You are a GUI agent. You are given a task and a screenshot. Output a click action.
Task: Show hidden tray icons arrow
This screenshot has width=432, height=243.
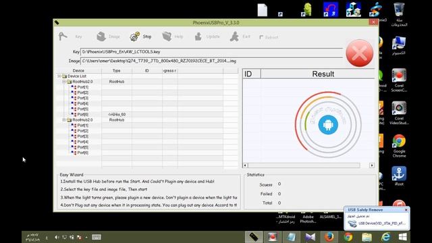86,237
